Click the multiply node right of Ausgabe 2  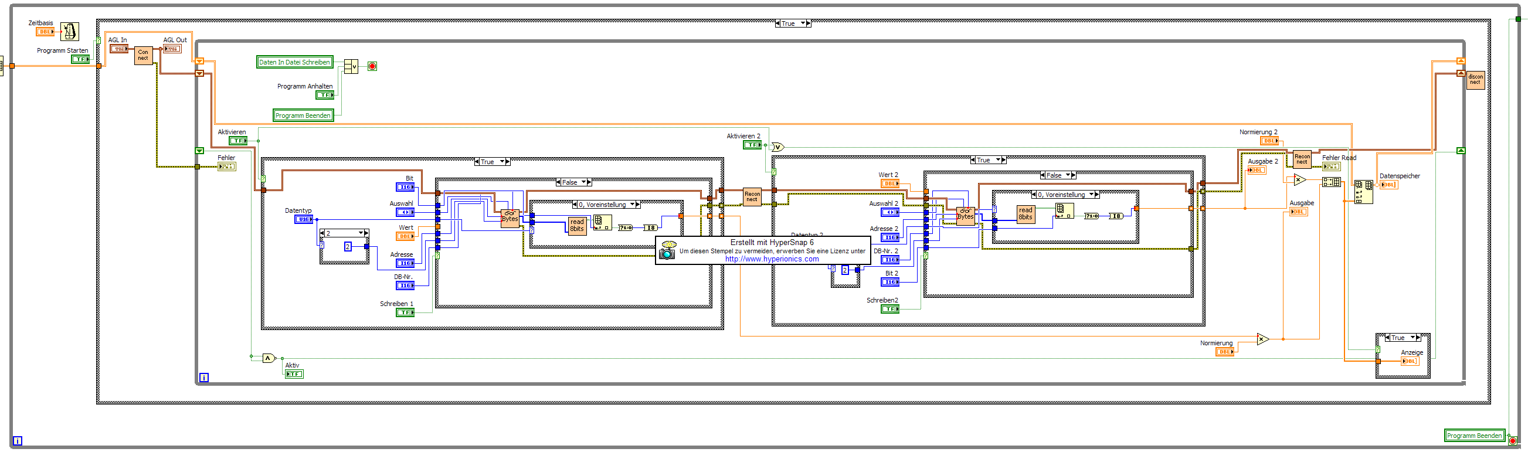[x=1300, y=180]
